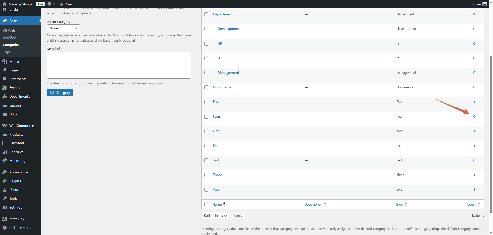Open the WooCommerce icon in sidebar
Image resolution: width=493 pixels, height=235 pixels.
pos(5,126)
